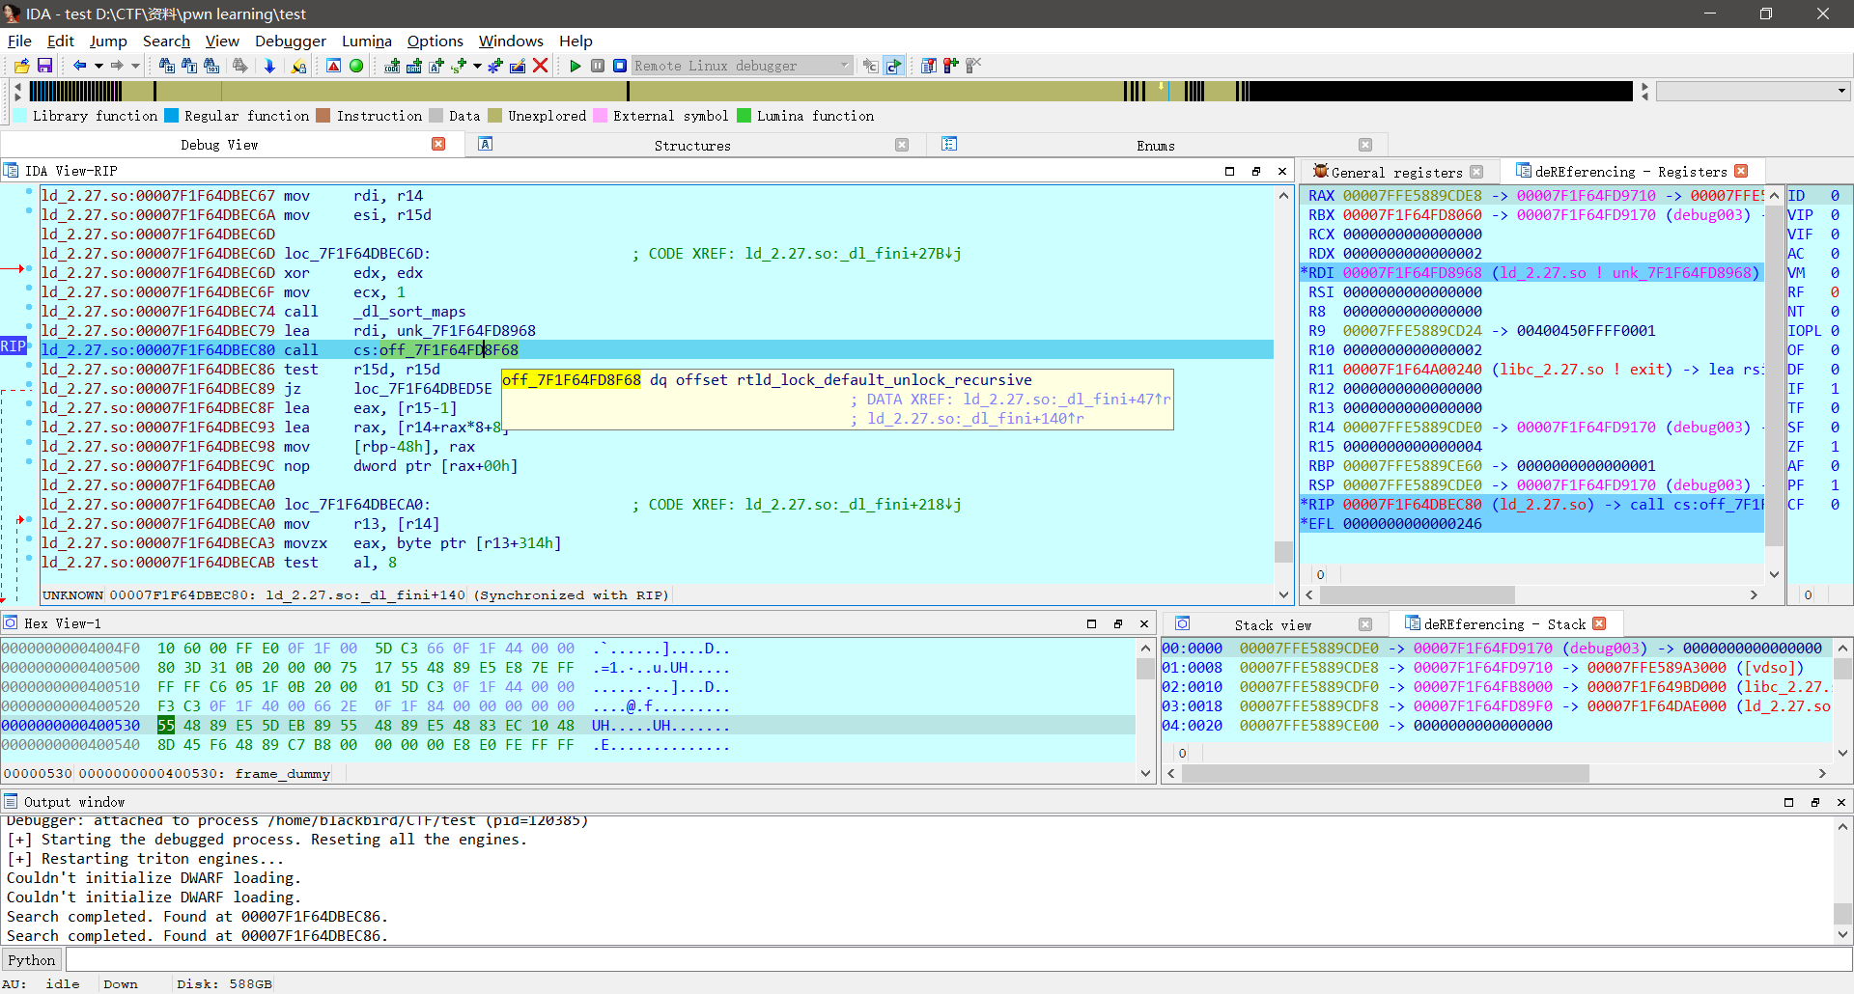Switch to the Structures tab

point(692,146)
